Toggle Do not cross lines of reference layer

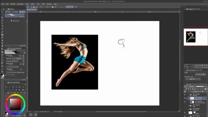pos(7,72)
